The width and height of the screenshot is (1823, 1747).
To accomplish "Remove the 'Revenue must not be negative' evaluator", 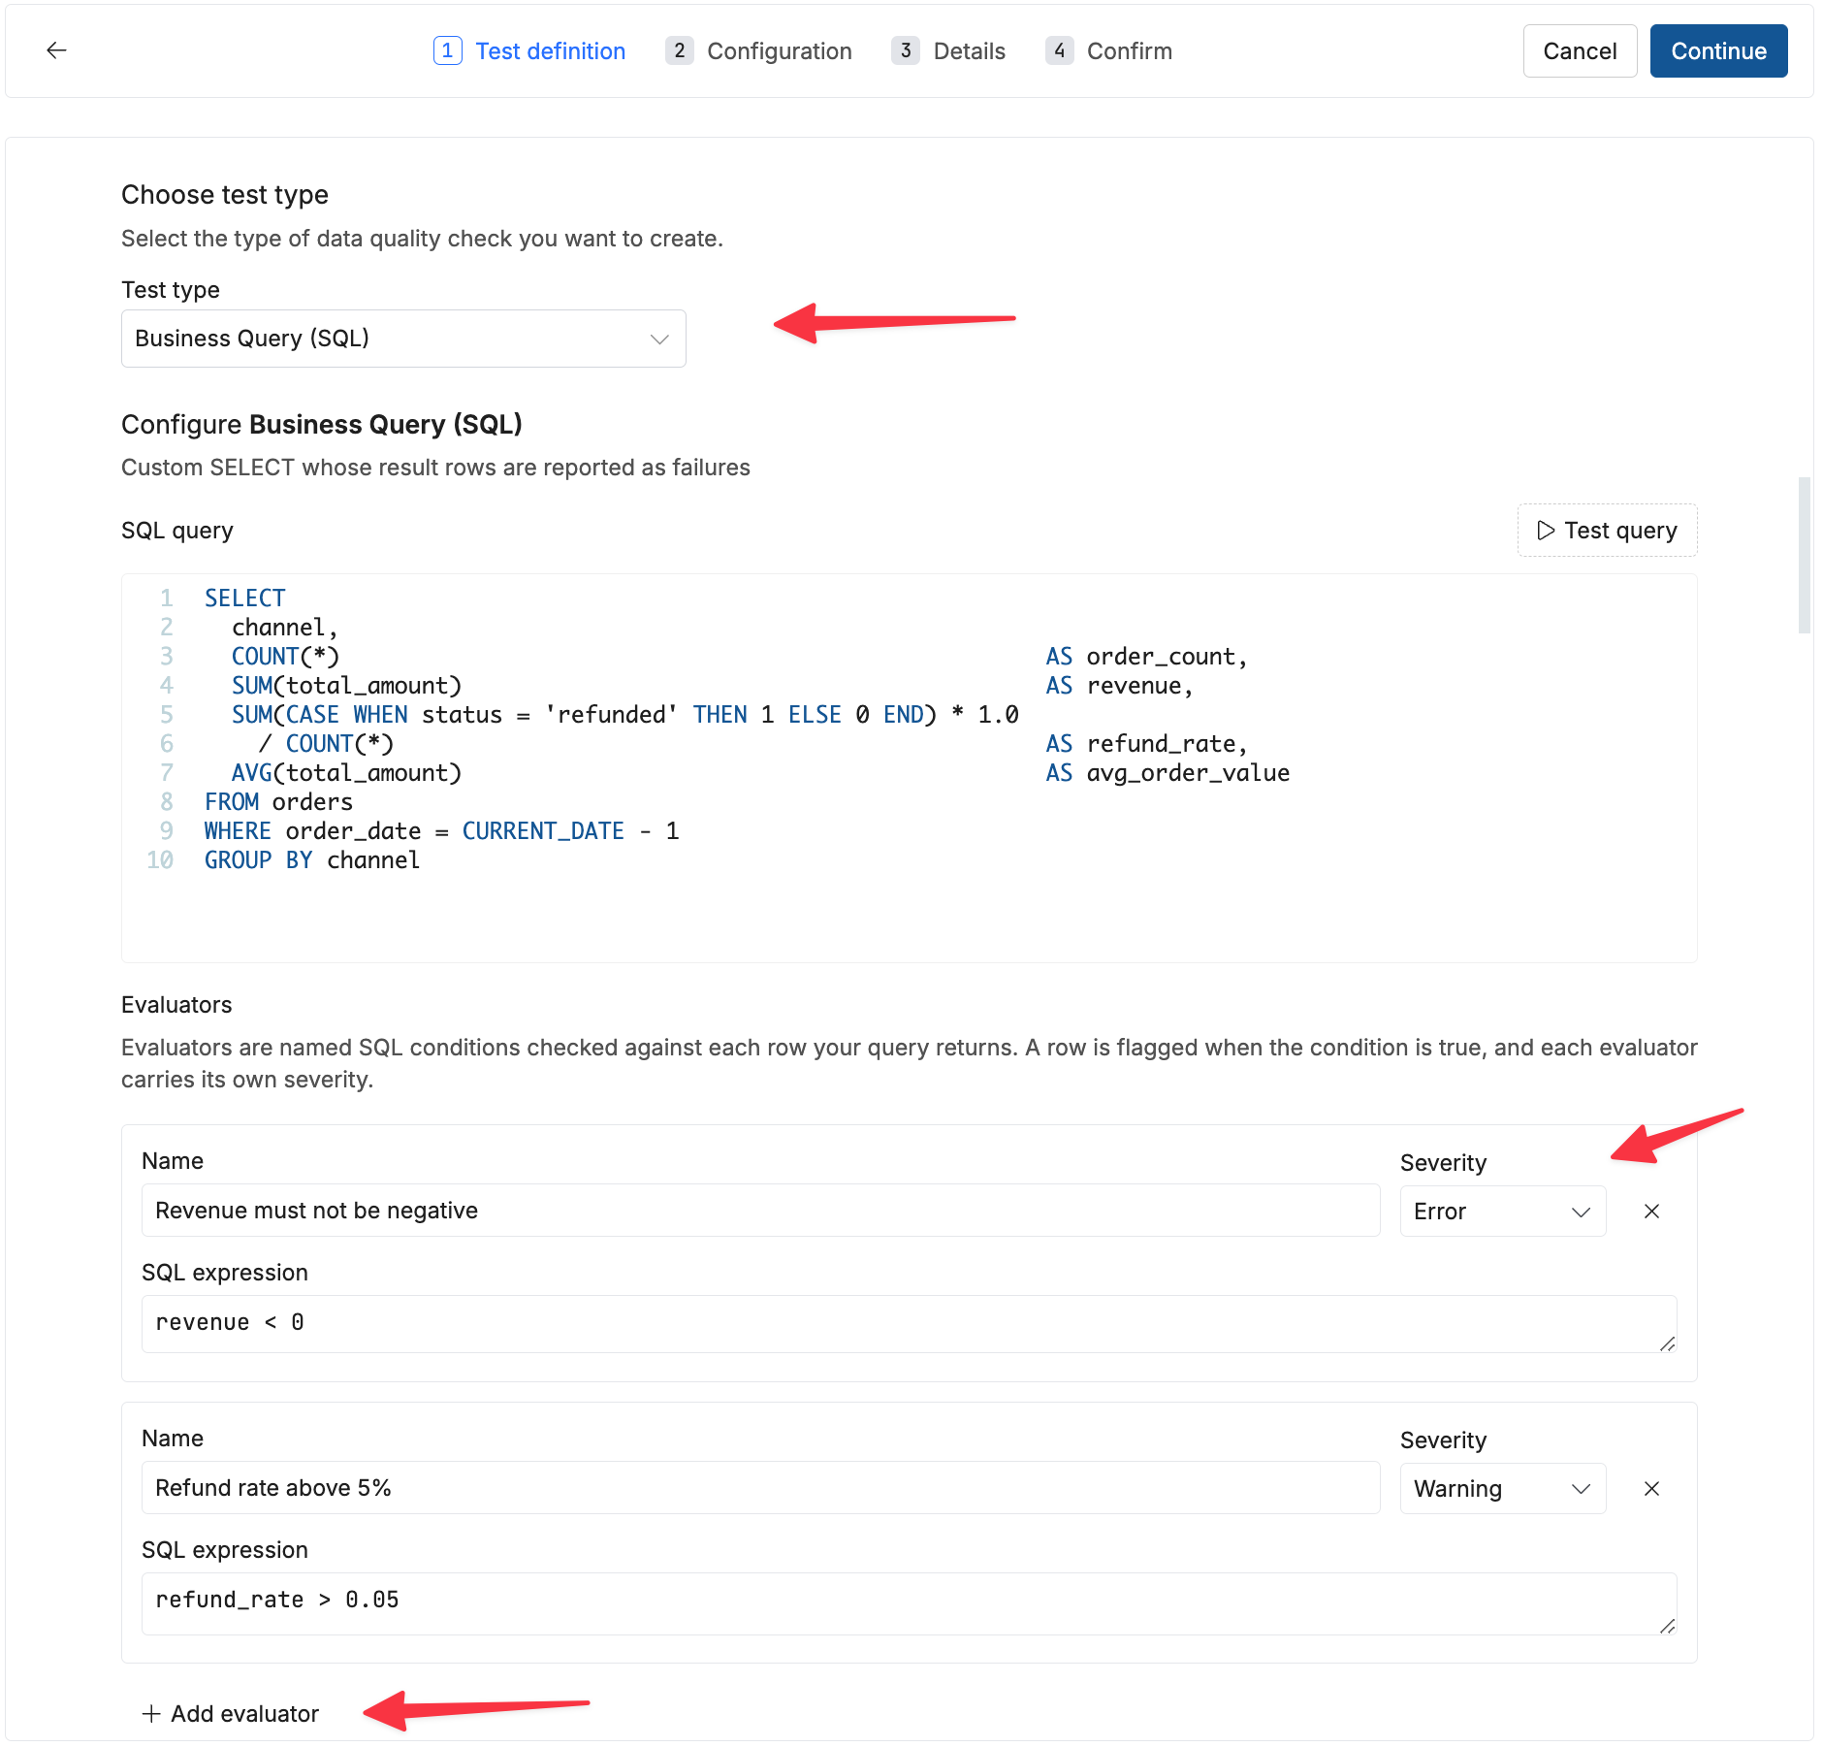I will click(x=1651, y=1211).
